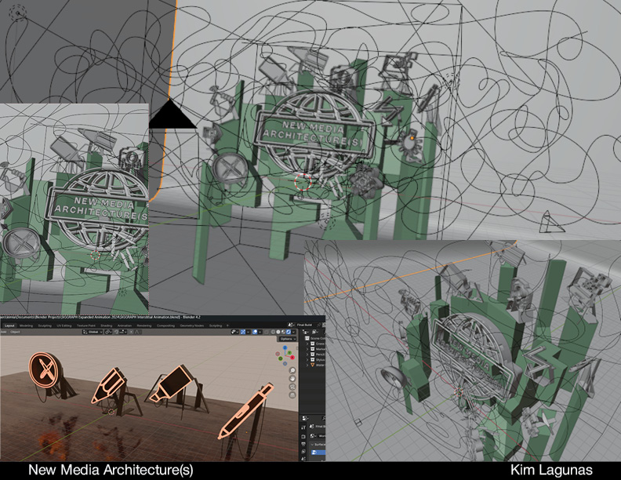Click the Pencil collection icon in outliner
621x480 pixels.
click(x=313, y=355)
